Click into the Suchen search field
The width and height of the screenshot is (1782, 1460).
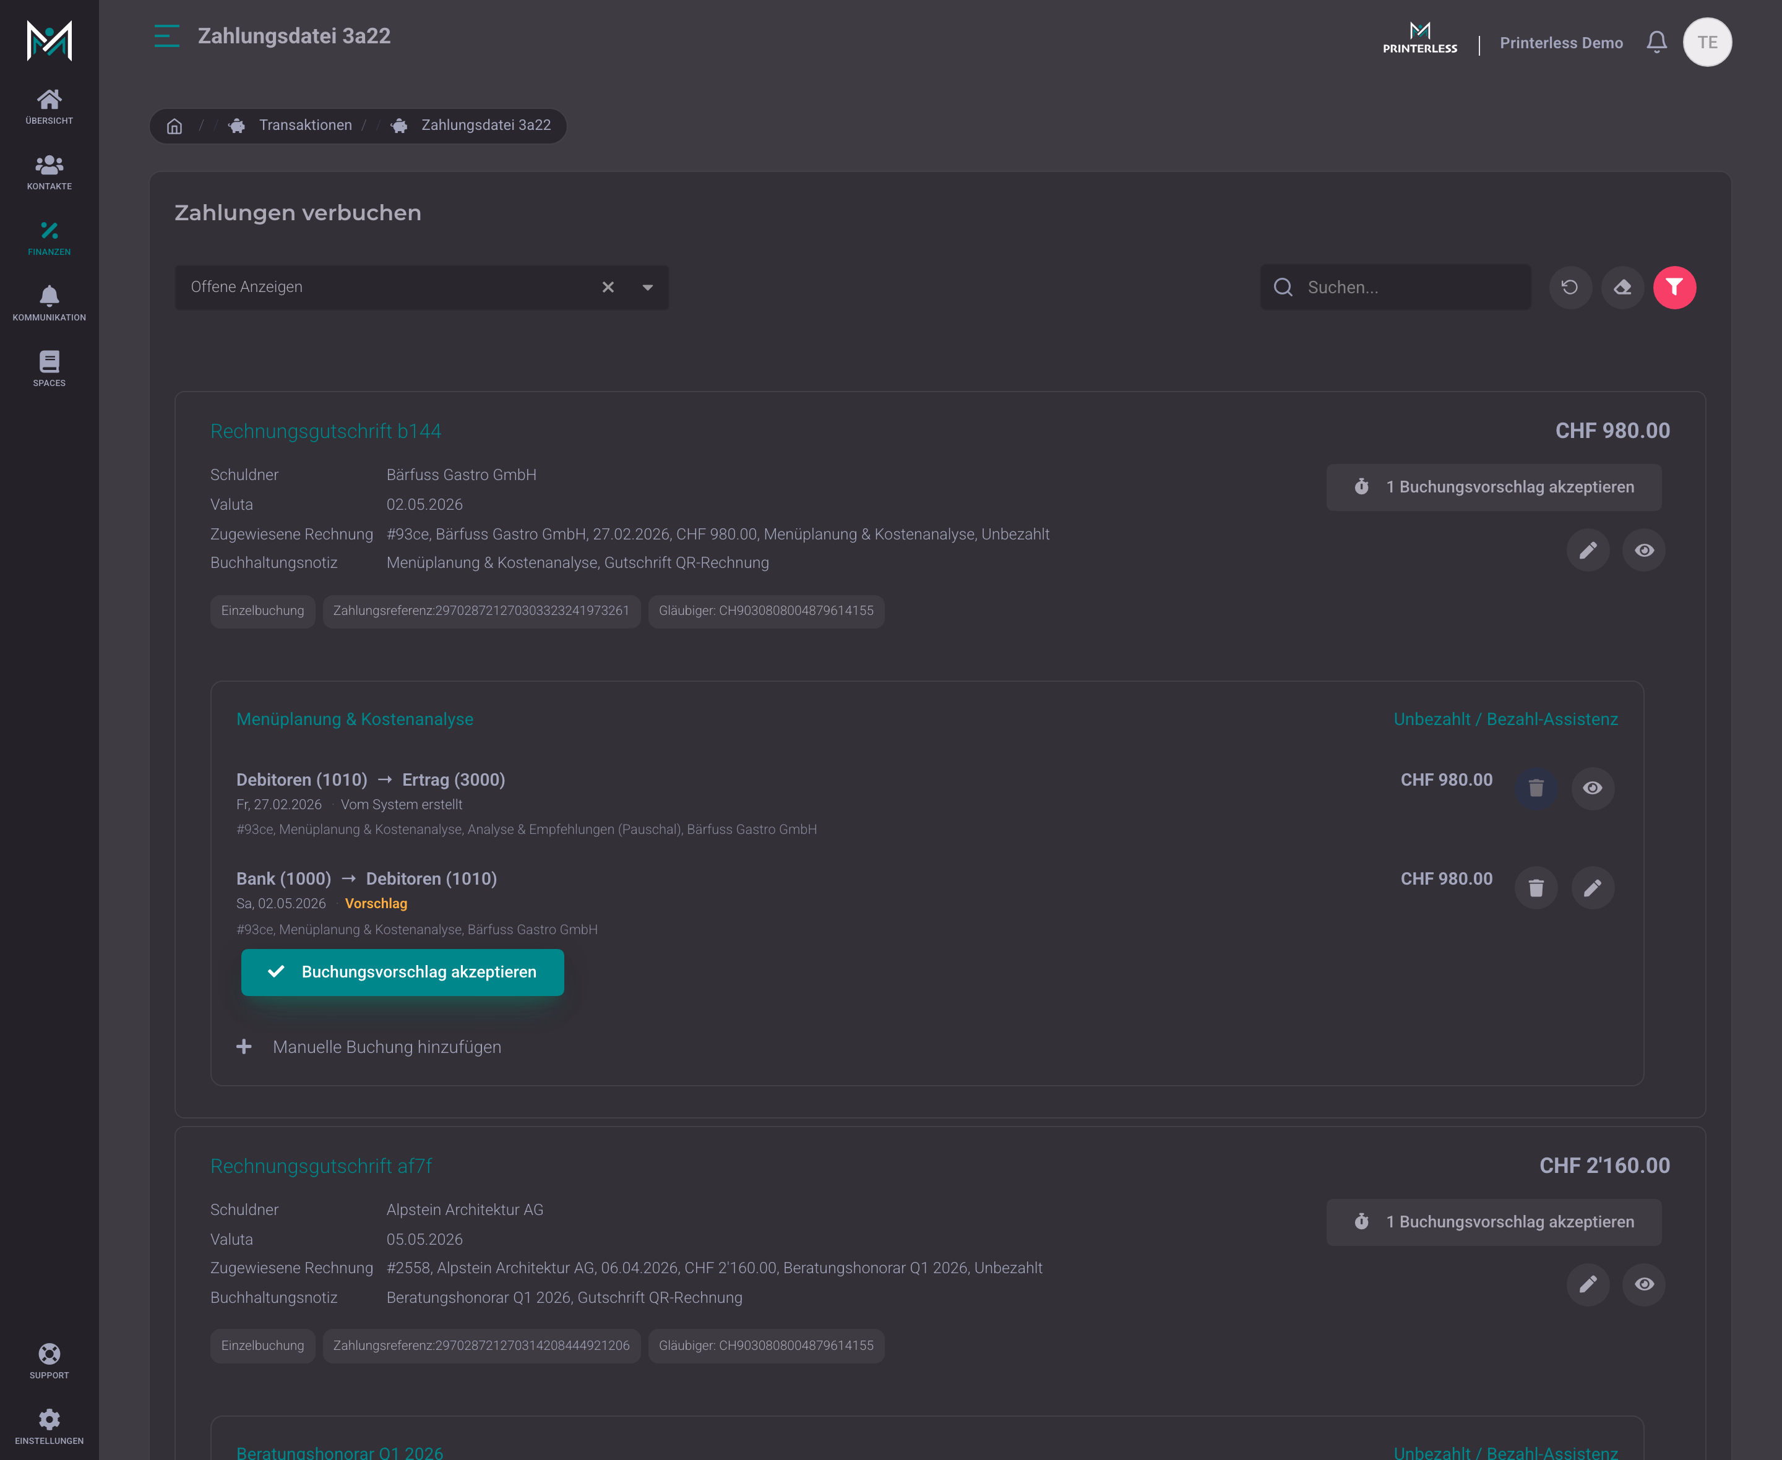1396,288
